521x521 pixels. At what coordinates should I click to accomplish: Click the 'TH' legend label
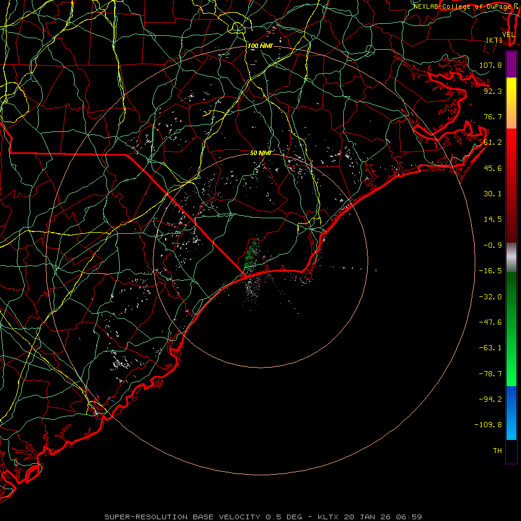(497, 451)
